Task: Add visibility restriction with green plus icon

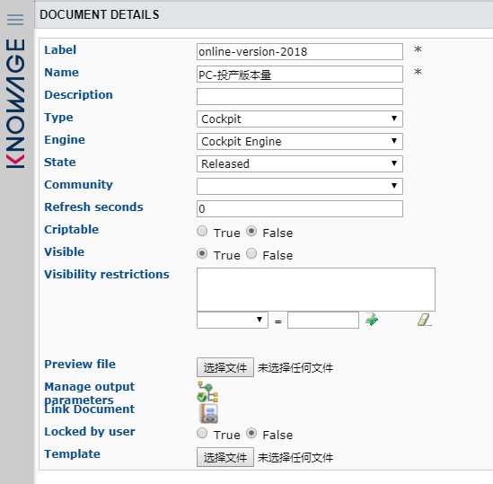Action: point(372,320)
